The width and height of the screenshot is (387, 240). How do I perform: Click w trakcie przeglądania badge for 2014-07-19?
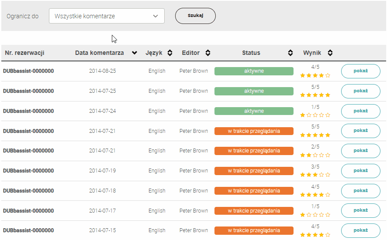254,171
